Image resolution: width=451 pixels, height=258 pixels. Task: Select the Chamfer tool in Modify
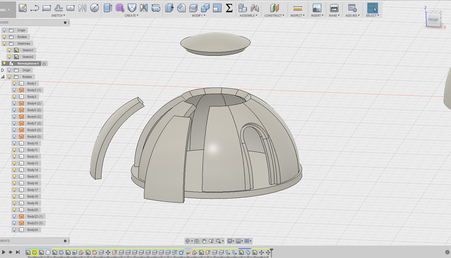[181, 8]
